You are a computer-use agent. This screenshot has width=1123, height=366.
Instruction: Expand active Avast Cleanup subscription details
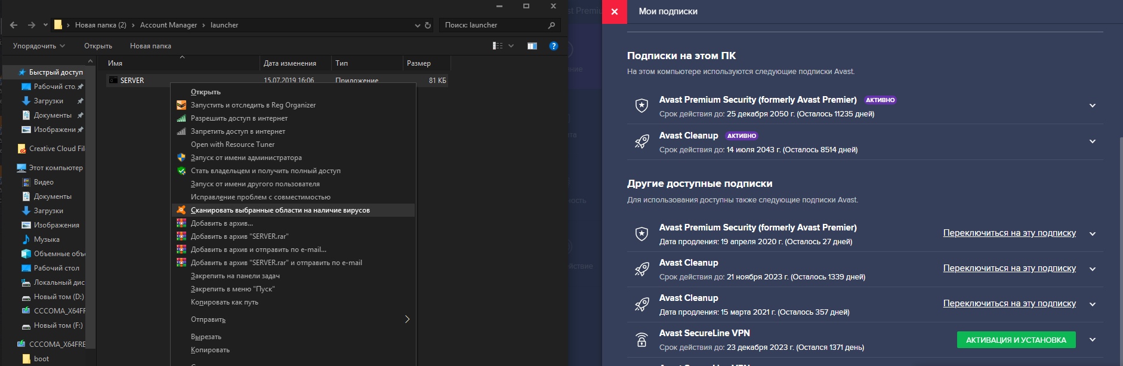point(1093,142)
